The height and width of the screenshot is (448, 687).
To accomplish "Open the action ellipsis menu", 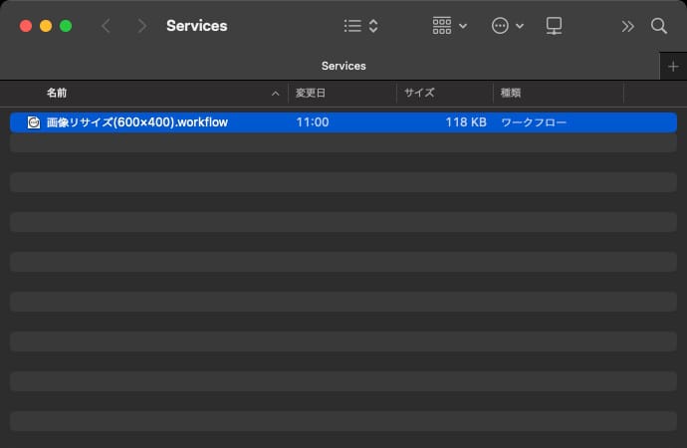I will coord(508,26).
